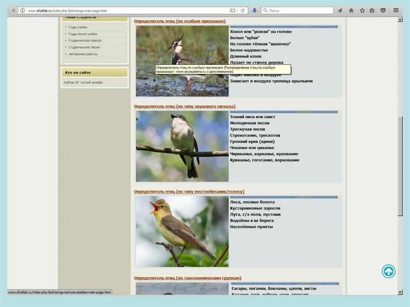Viewport: 410px width, 307px height.
Task: Click Сейчас 81 гостей онлайн text
Action: click(83, 82)
